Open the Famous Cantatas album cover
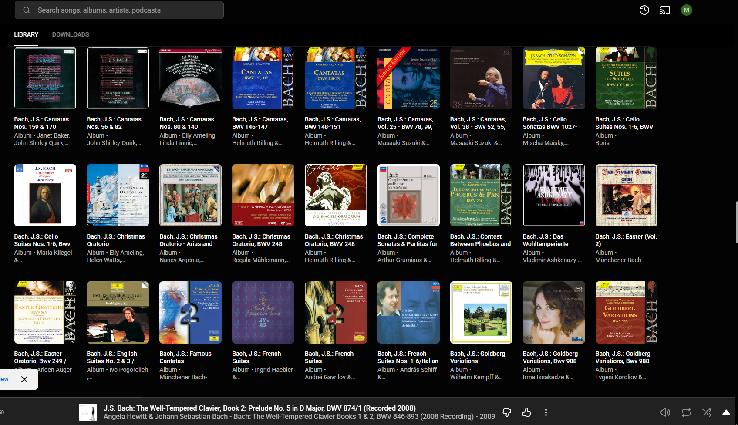738x425 pixels. pyautogui.click(x=190, y=312)
